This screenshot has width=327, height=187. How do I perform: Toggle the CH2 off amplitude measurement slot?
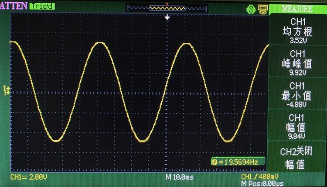[x=297, y=158]
